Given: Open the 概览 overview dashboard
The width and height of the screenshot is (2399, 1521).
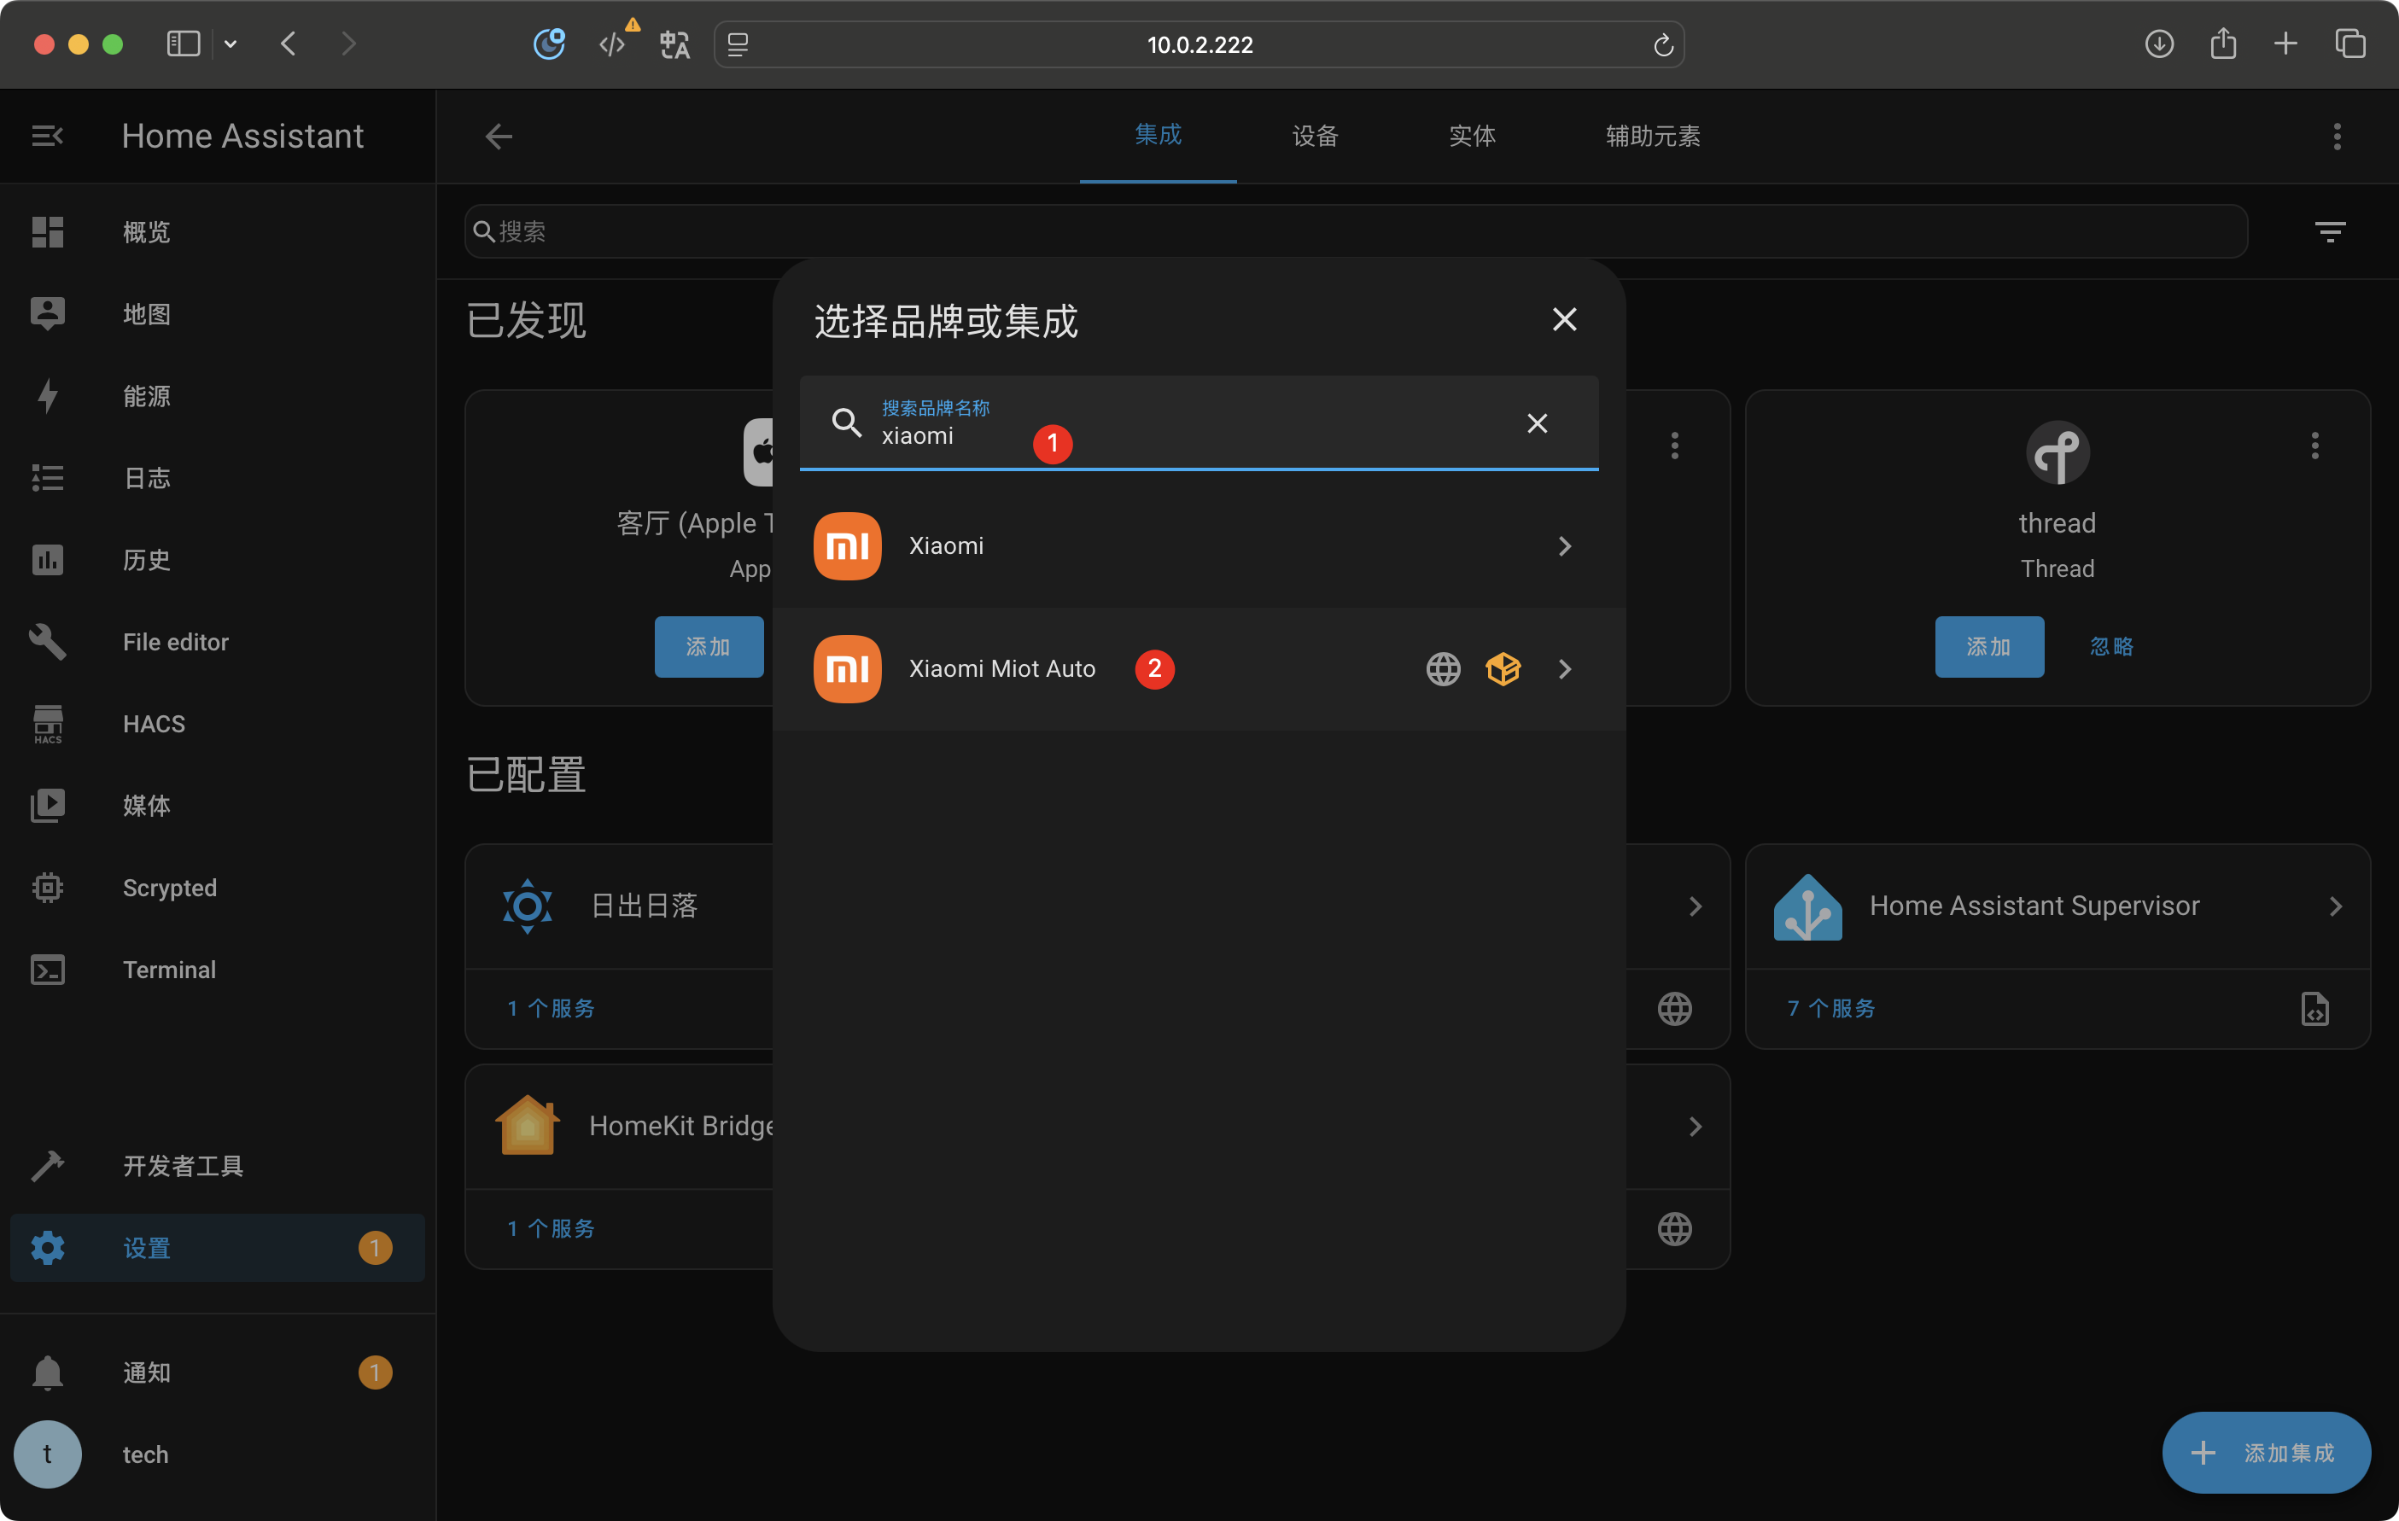Looking at the screenshot, I should [x=217, y=232].
